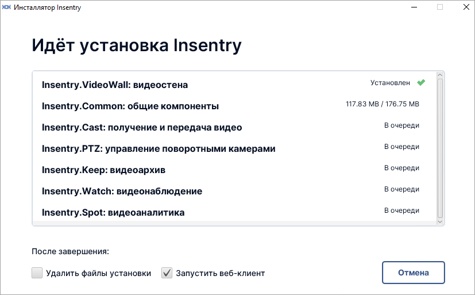The height and width of the screenshot is (295, 475).
Task: Click the vertical scrollbar thumb
Action: [x=440, y=148]
